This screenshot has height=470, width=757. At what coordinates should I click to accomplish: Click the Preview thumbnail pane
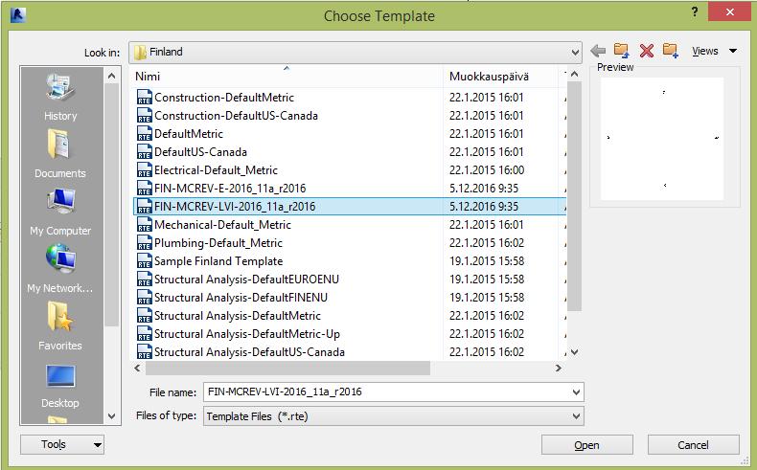[x=662, y=139]
